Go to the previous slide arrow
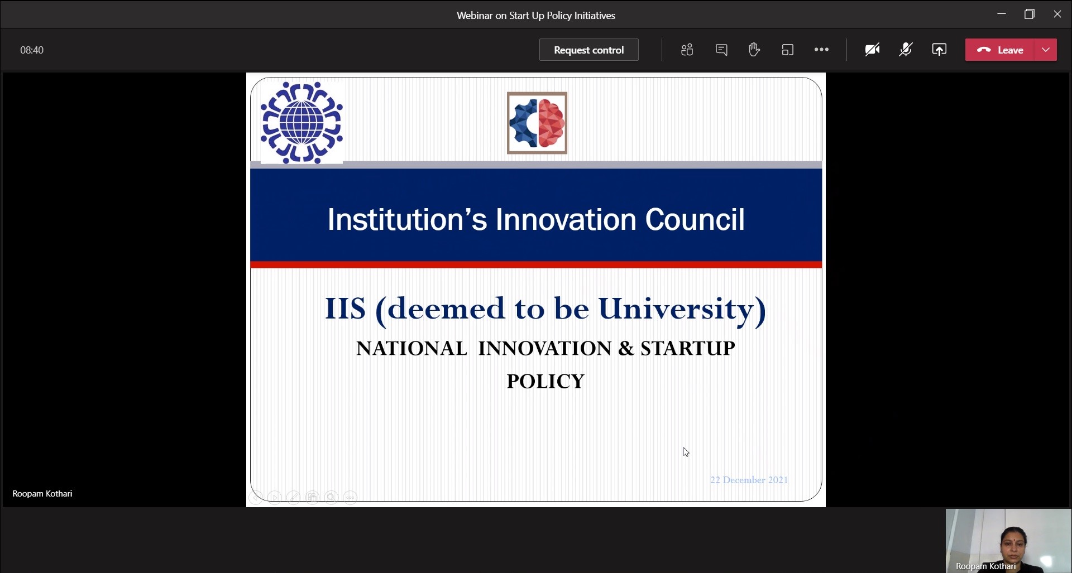 [x=256, y=497]
